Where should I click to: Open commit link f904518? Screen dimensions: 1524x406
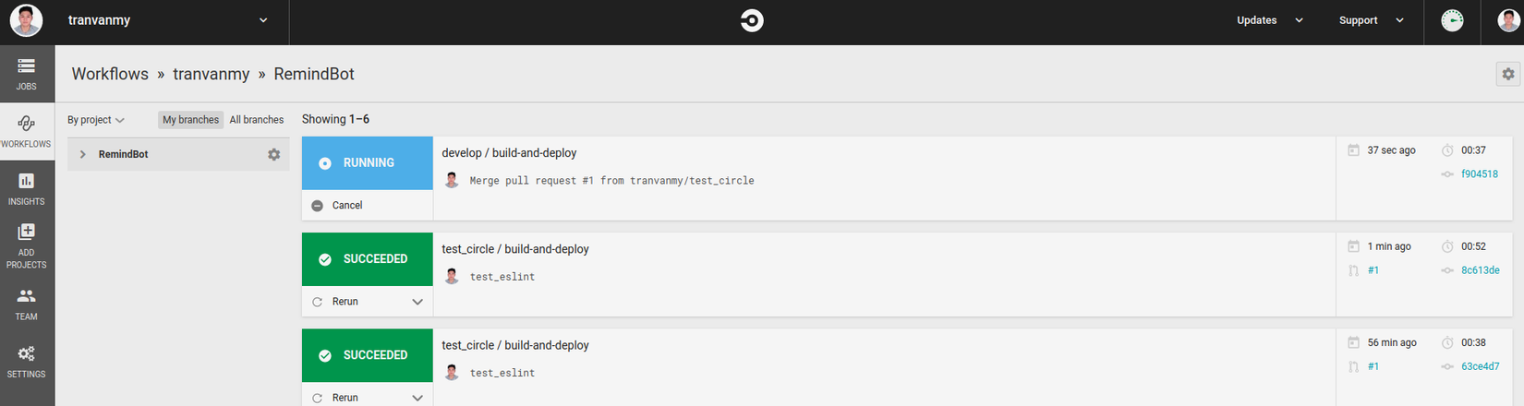(1479, 173)
